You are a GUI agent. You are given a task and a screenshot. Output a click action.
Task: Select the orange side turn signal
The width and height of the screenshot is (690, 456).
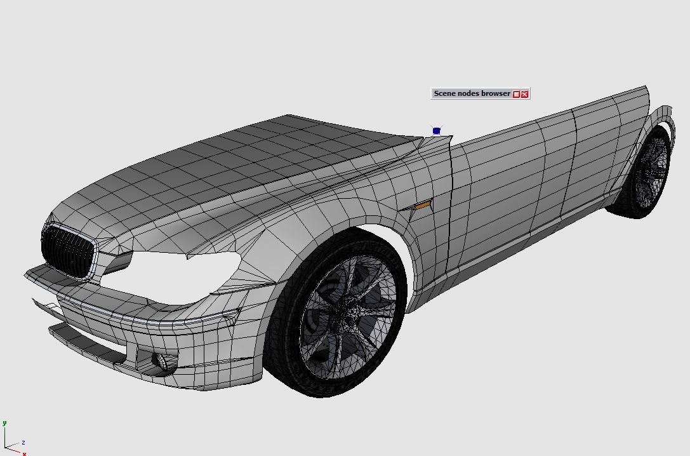[x=422, y=205]
